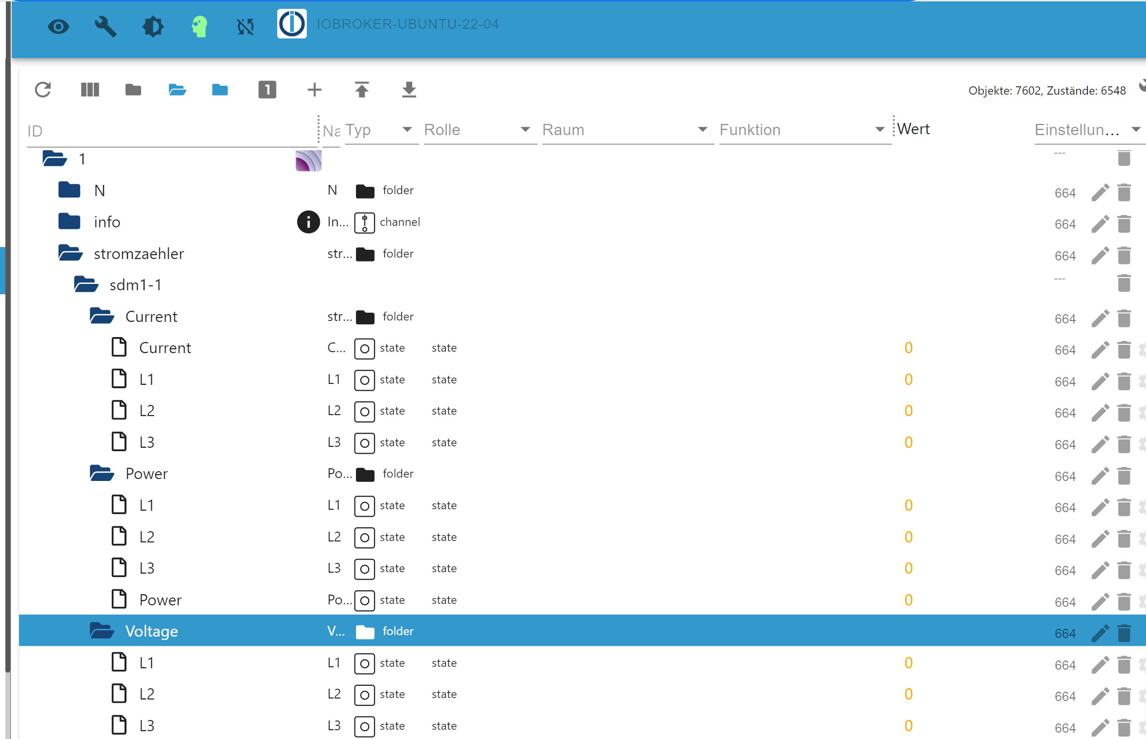Delete the stromzaehler folder
This screenshot has height=739, width=1146.
1124,255
